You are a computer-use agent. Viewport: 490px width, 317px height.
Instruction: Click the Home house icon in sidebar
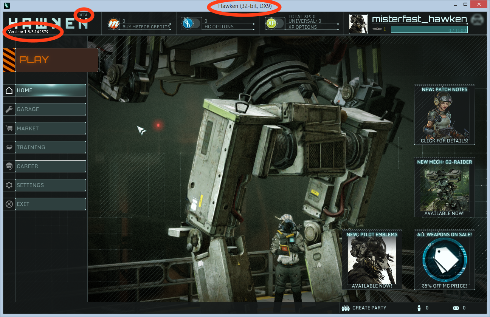[9, 90]
